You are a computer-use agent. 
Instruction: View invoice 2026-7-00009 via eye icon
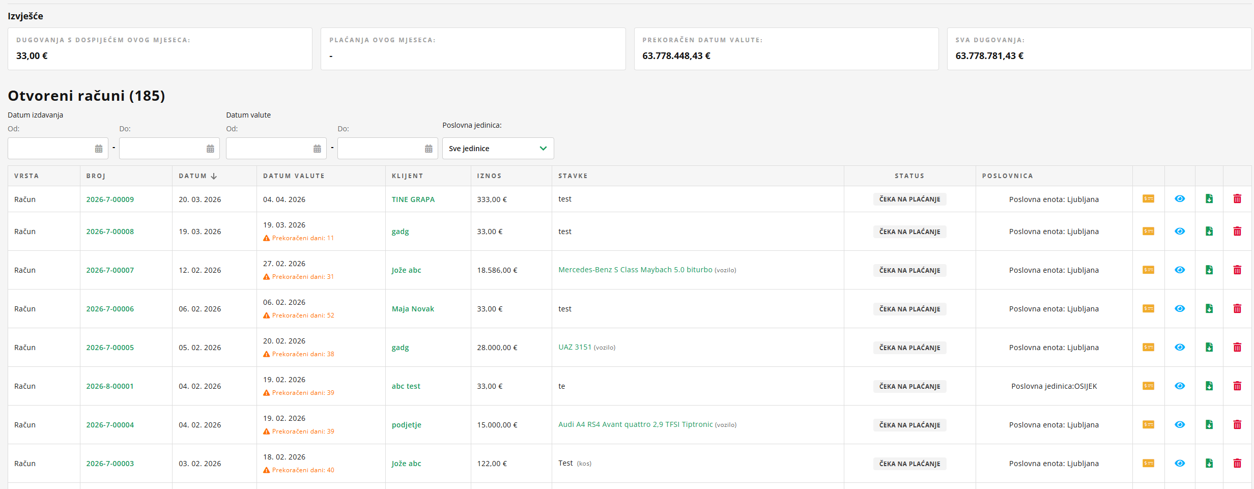click(1180, 199)
